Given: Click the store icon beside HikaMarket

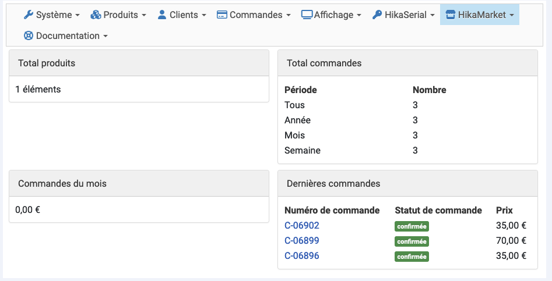Looking at the screenshot, I should tap(450, 15).
